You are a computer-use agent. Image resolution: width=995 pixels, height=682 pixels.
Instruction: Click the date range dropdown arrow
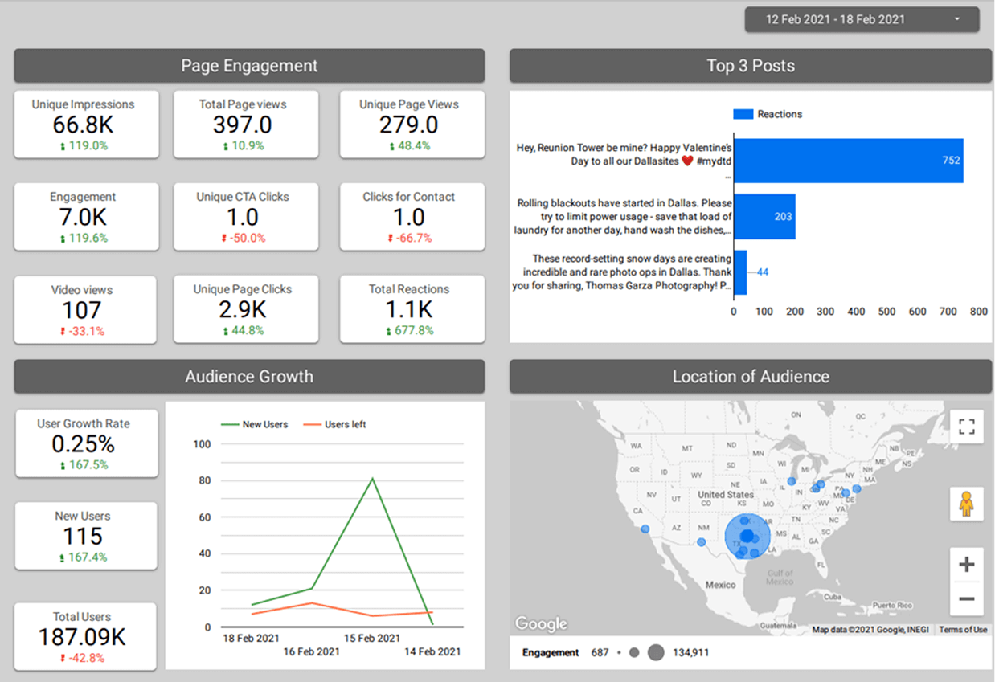957,19
